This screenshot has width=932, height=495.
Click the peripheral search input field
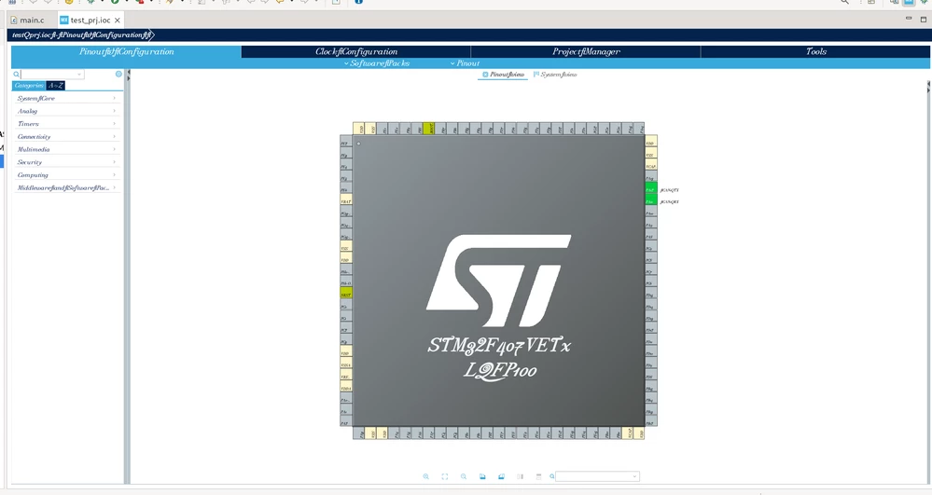tap(49, 75)
